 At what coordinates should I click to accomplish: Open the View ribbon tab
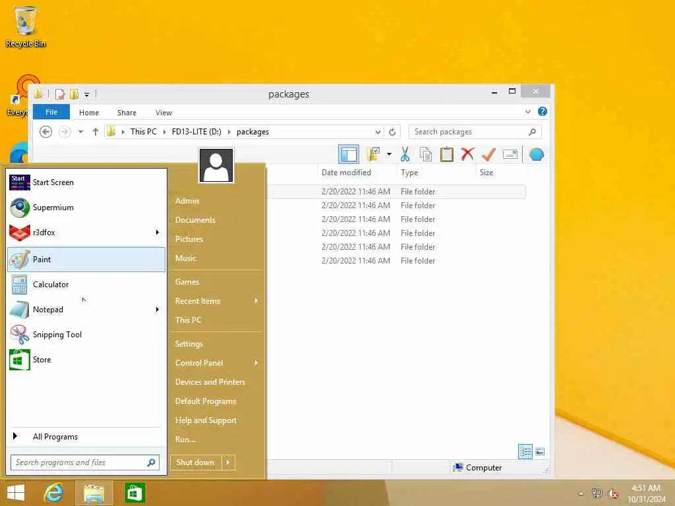(163, 112)
